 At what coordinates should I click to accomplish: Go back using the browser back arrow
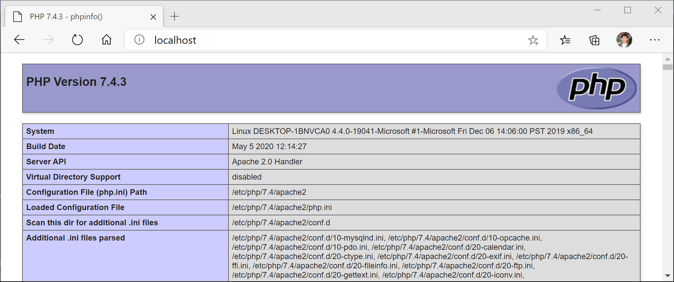coord(19,40)
